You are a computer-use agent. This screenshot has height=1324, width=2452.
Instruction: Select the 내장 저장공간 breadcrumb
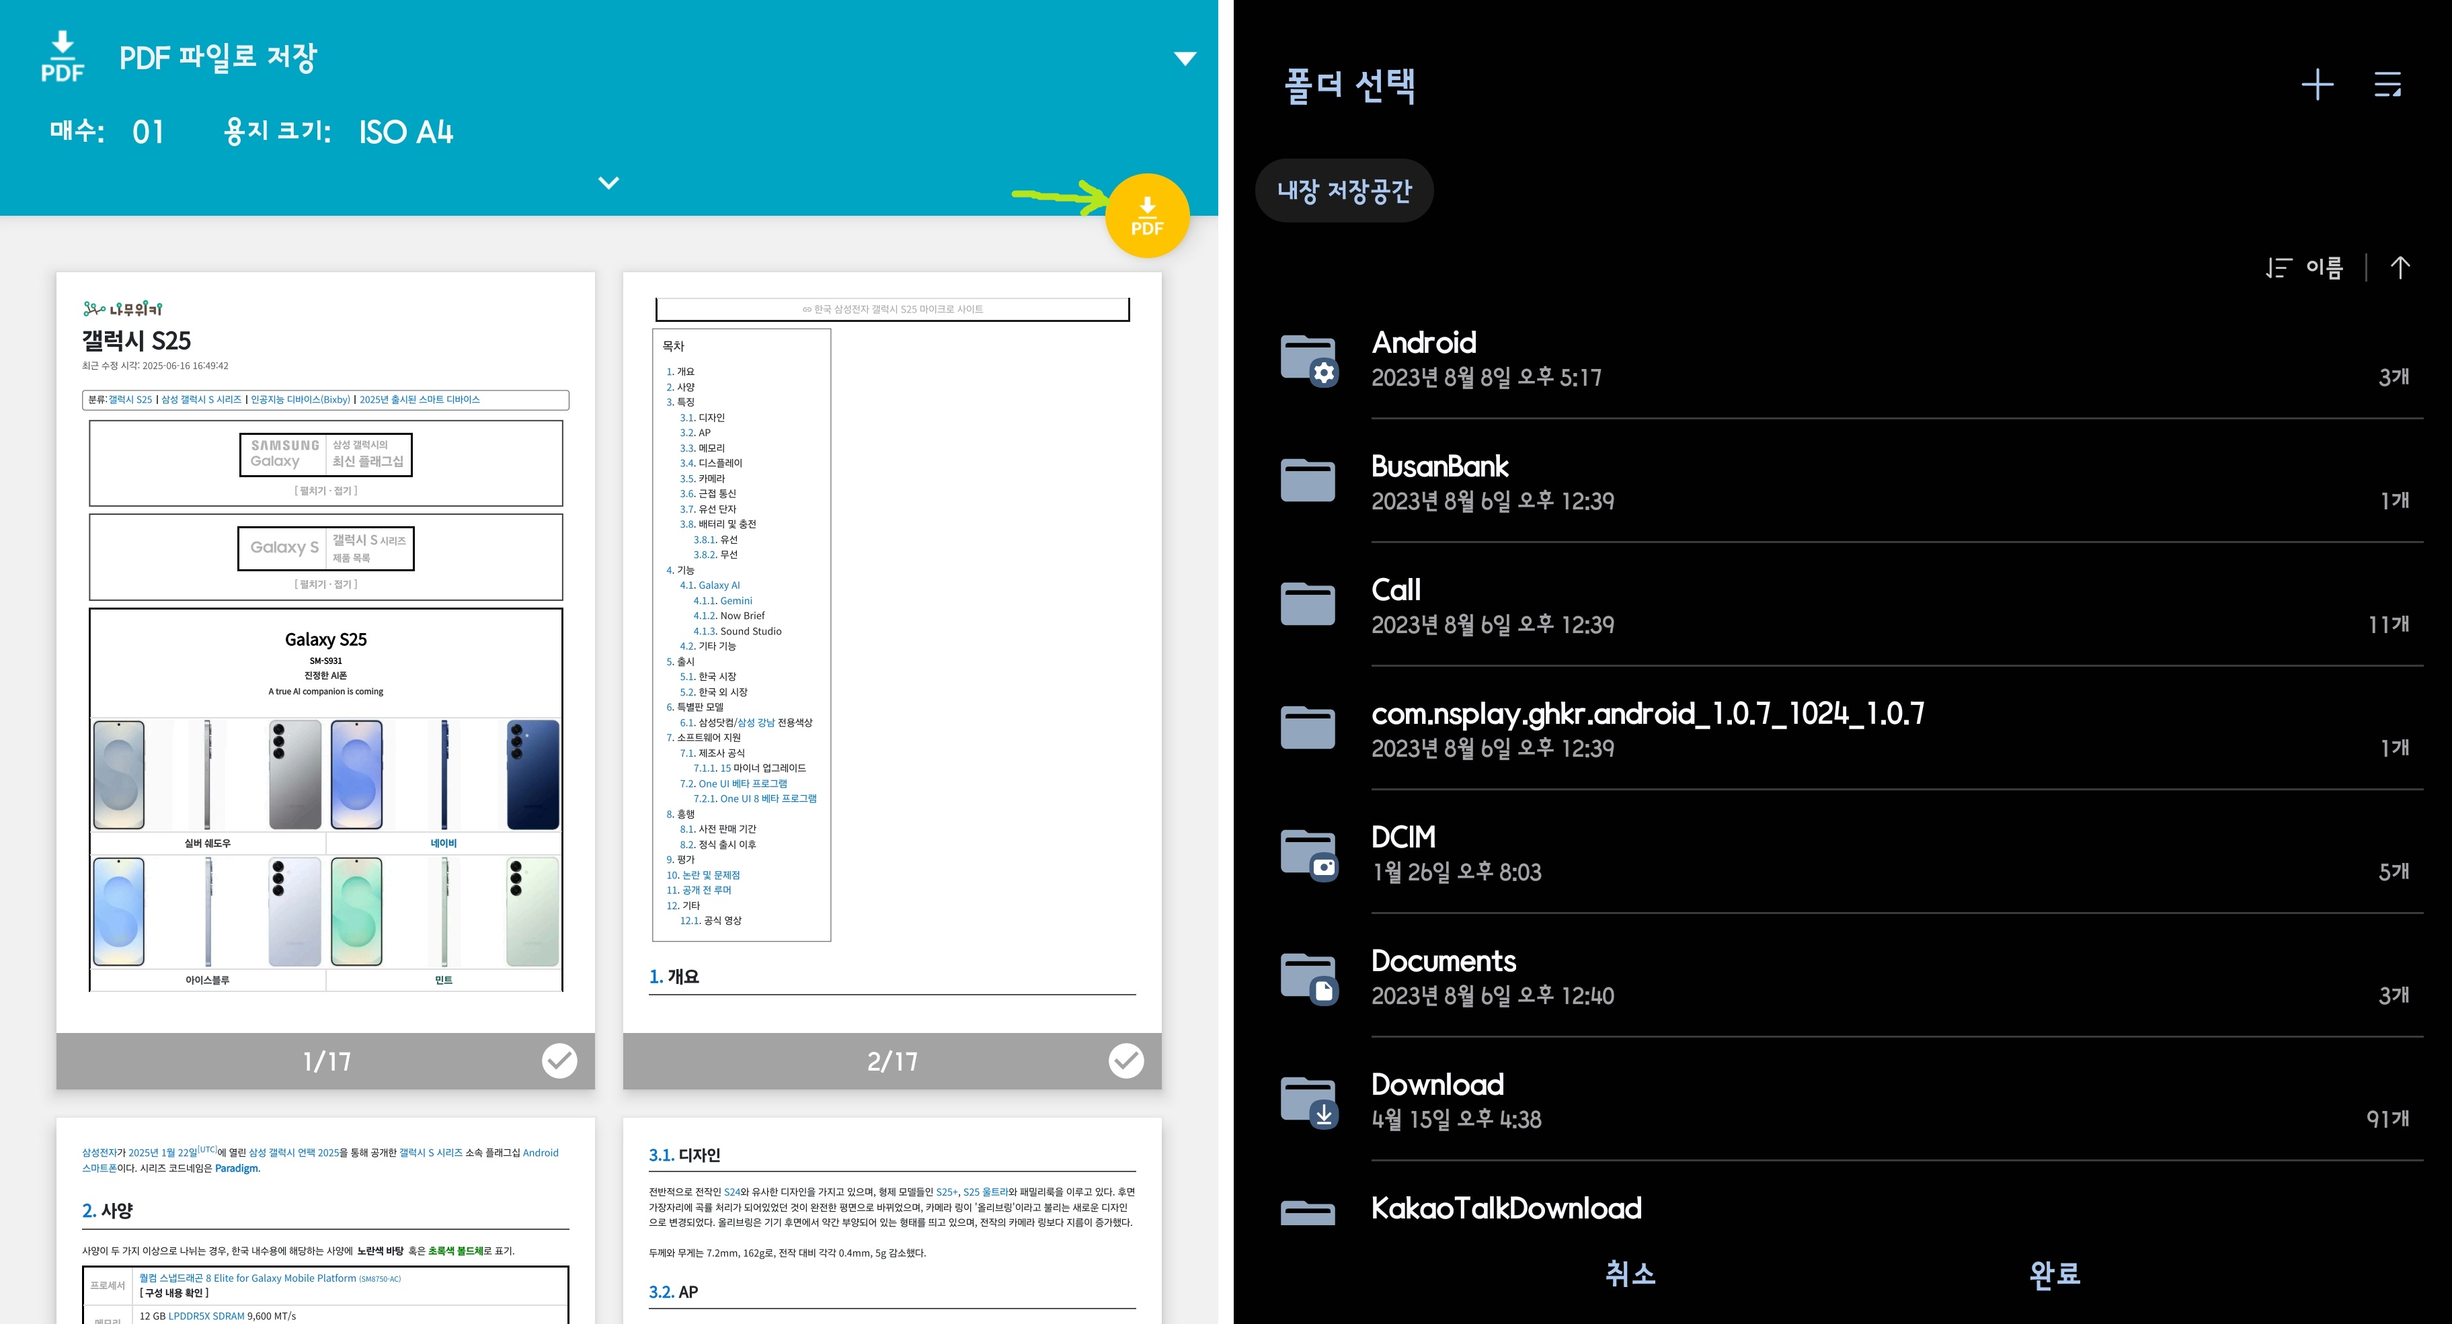1343,192
